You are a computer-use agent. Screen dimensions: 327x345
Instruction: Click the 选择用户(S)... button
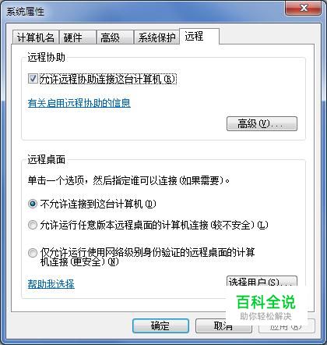pyautogui.click(x=262, y=281)
